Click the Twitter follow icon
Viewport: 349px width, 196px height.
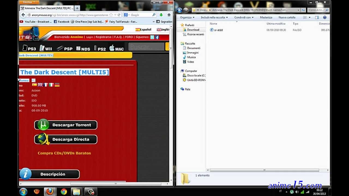[152, 37]
